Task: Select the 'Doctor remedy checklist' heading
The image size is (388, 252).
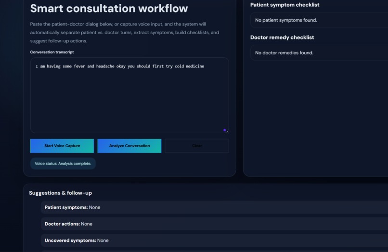Action: click(x=282, y=38)
